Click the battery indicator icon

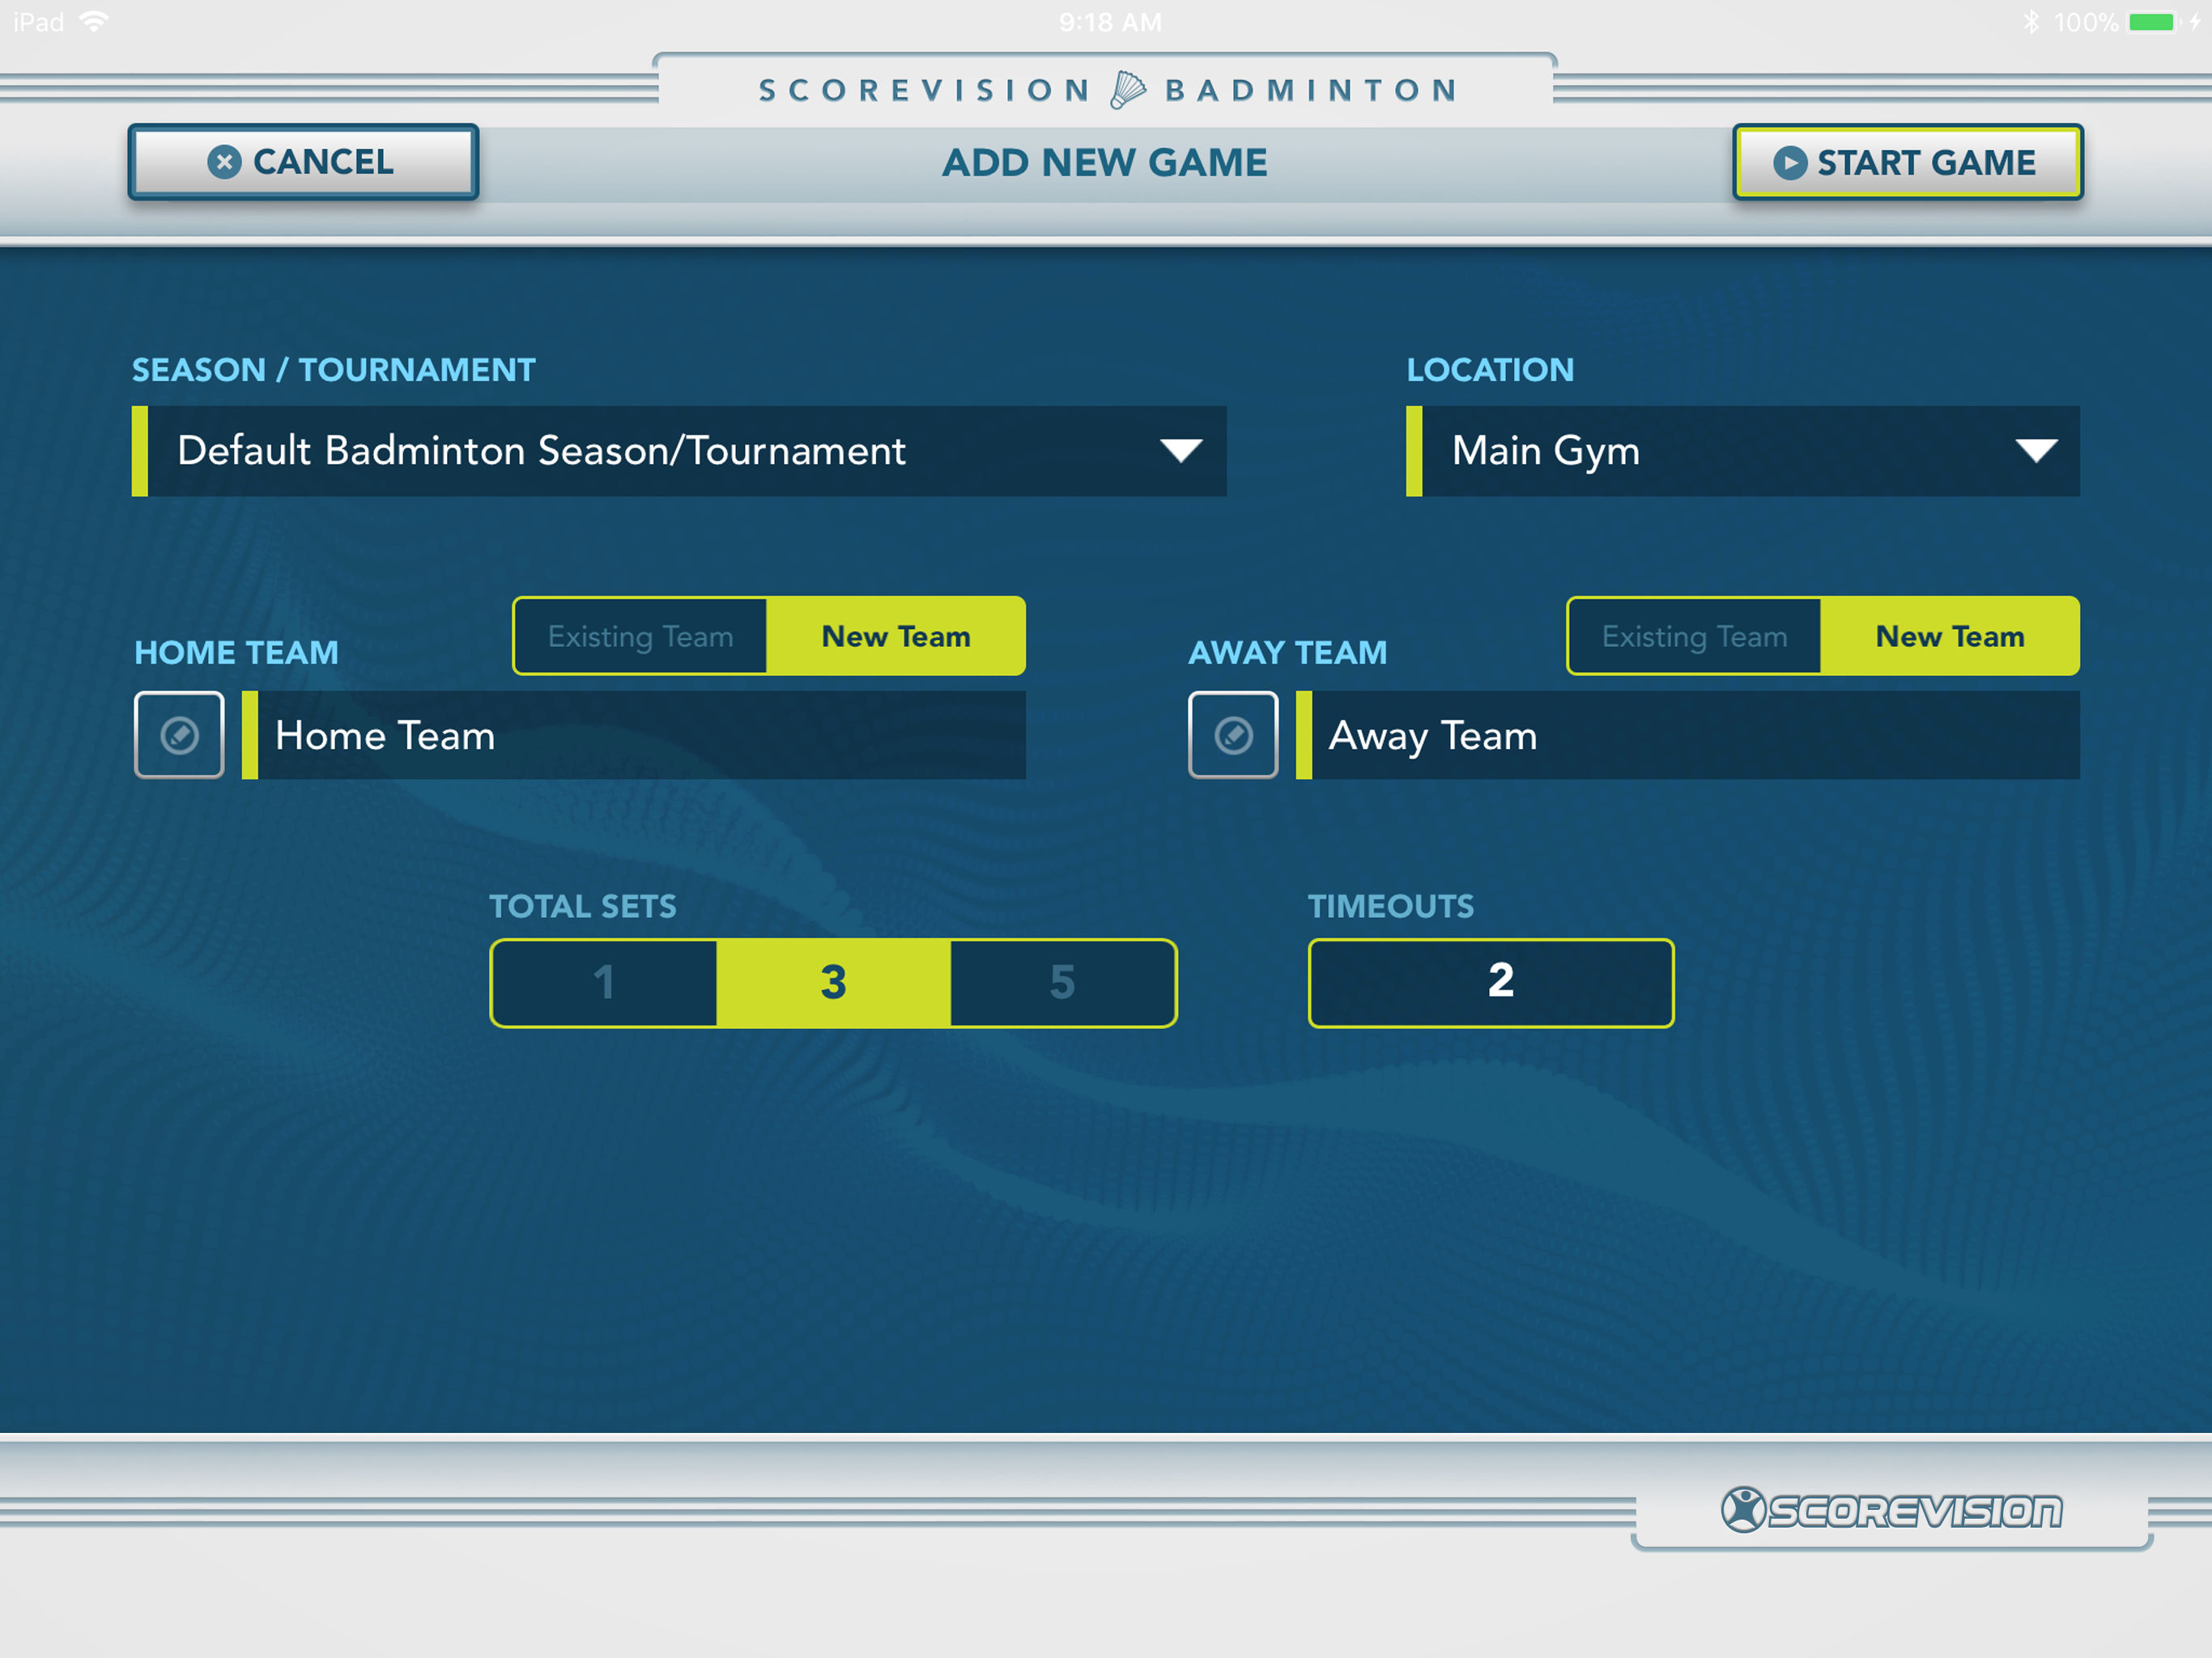(2151, 22)
